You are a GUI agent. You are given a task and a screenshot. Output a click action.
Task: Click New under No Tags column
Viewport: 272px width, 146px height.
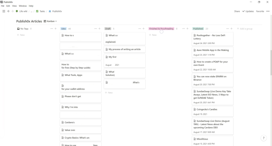click(x=21, y=35)
